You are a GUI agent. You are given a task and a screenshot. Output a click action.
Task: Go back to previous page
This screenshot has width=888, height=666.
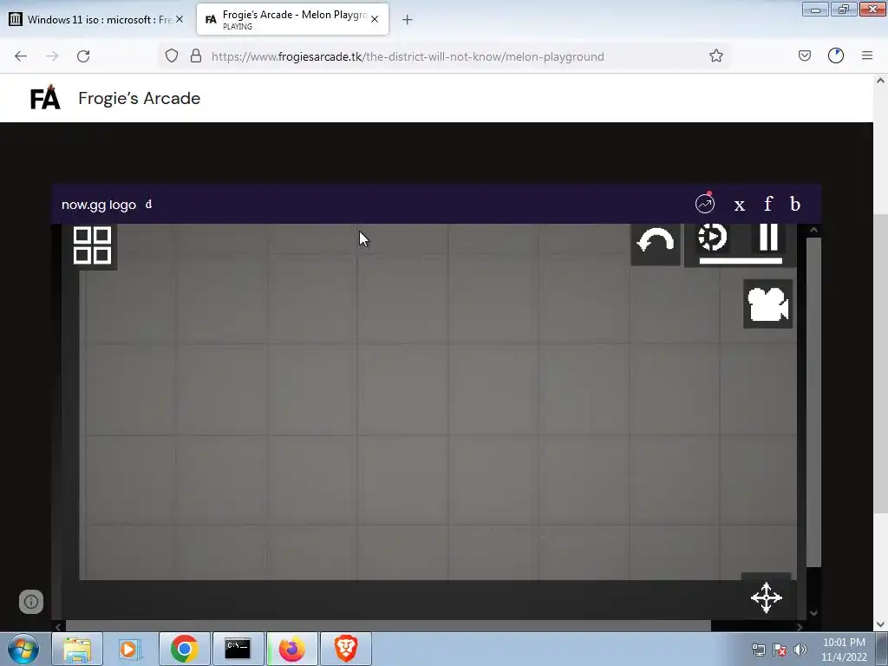(21, 56)
